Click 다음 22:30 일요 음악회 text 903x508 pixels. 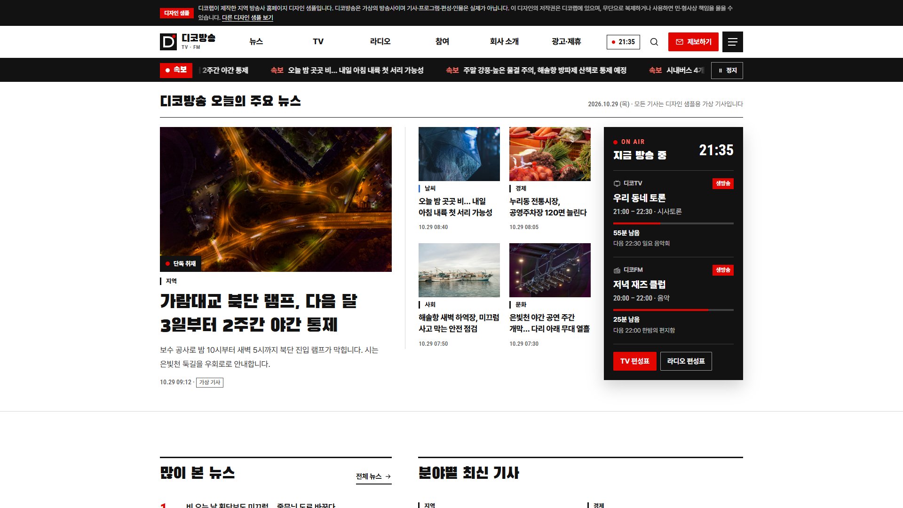tap(642, 244)
